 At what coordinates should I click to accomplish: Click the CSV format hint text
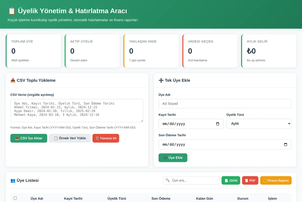tap(73, 128)
